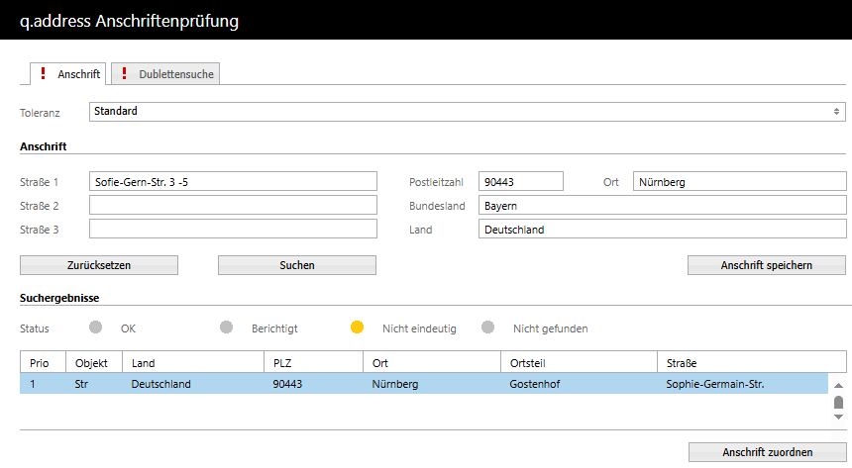Screen dimensions: 852x468
Task: Click the Postleitzahl field with 90443
Action: pos(520,182)
